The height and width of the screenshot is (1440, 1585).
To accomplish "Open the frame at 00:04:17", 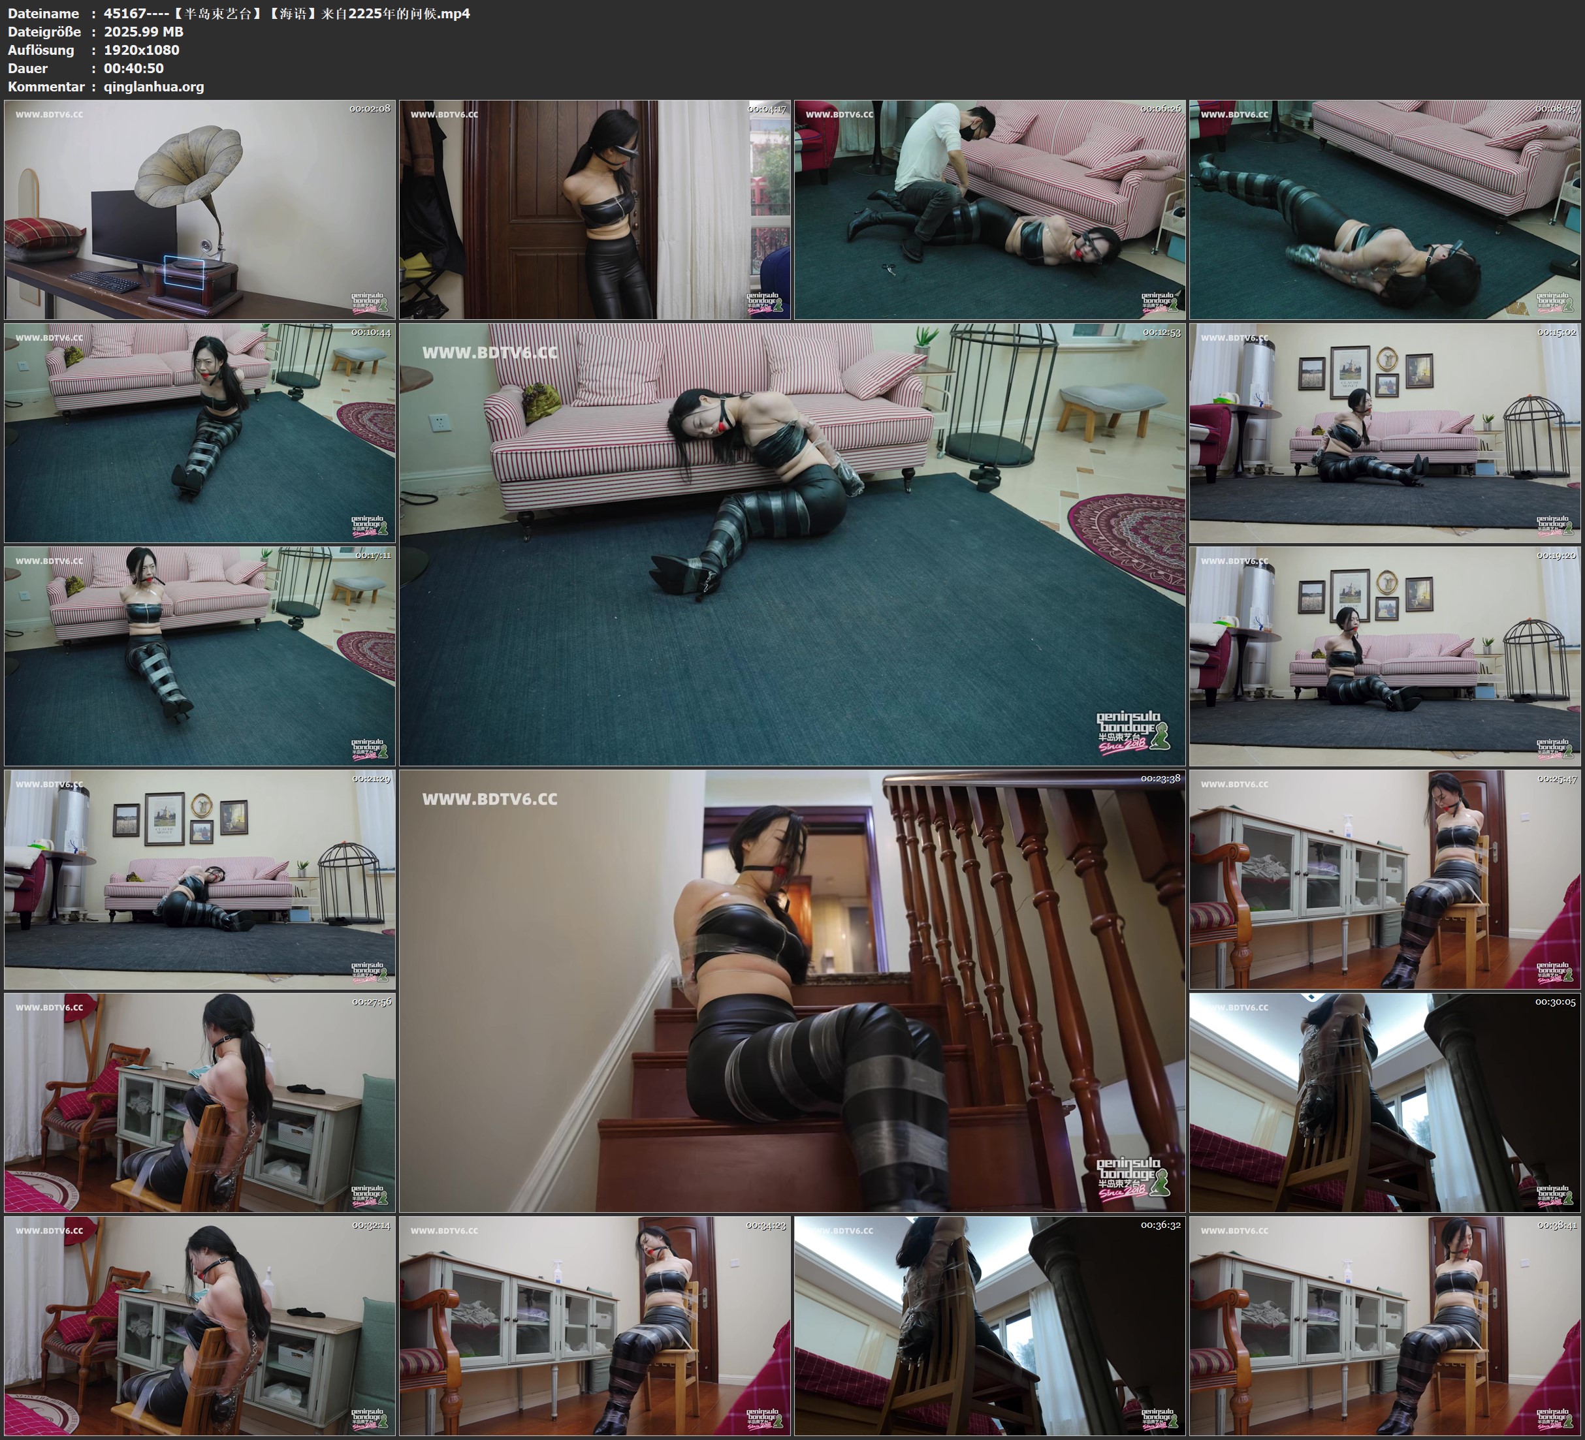I will [594, 209].
